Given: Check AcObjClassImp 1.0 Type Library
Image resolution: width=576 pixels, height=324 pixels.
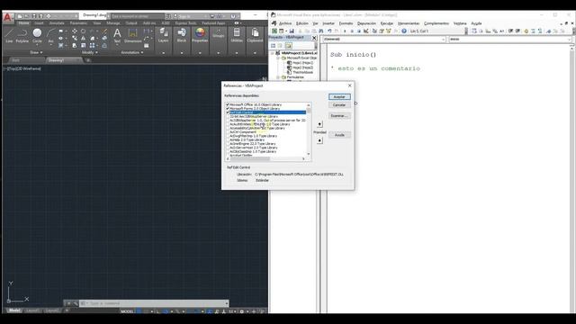Looking at the screenshot, I should [x=228, y=151].
